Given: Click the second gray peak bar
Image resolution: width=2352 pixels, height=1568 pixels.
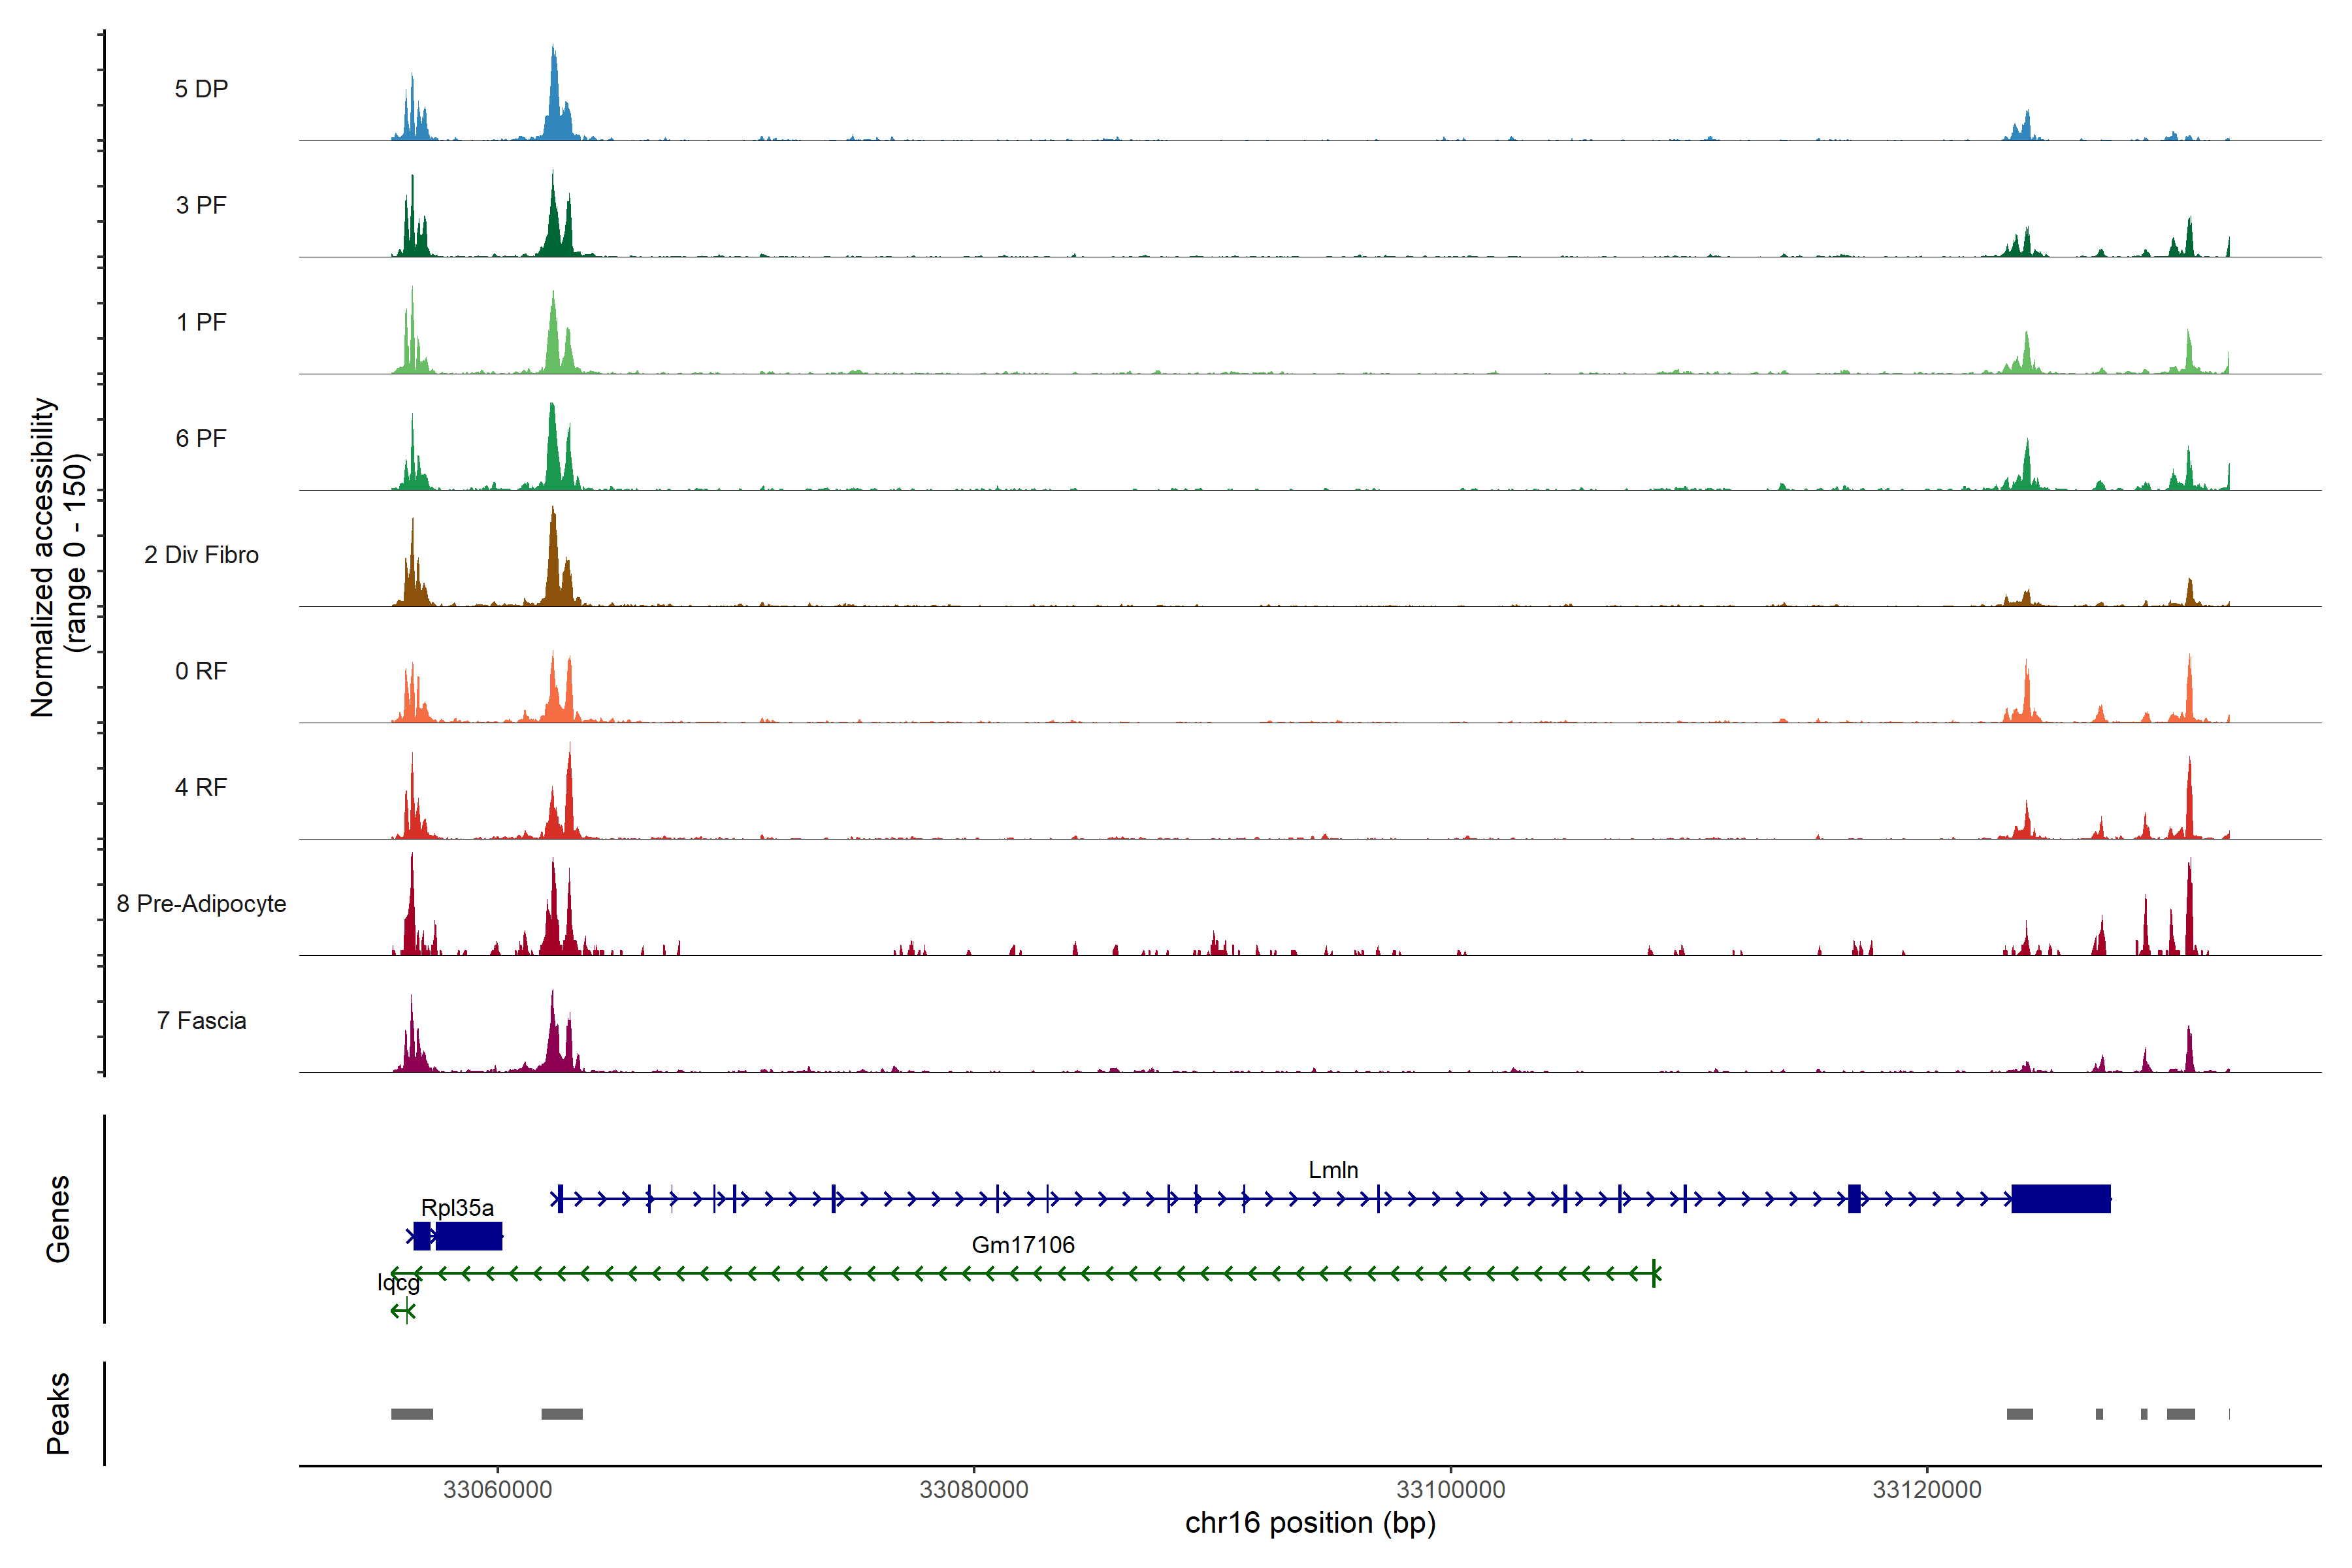Looking at the screenshot, I should 562,1414.
